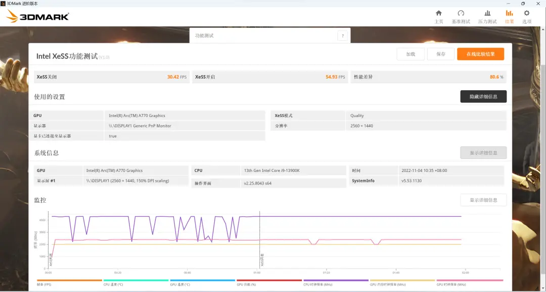Click the XeSS开启 54.93 FPS value
Screen dimensions: 546x292
(x=335, y=77)
